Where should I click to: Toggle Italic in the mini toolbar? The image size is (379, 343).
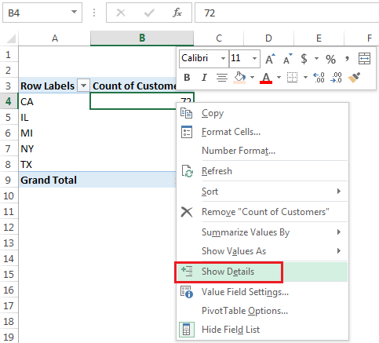point(204,78)
